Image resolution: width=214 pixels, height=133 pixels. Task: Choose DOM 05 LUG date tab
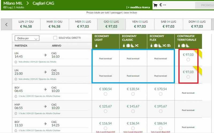(x=197, y=24)
